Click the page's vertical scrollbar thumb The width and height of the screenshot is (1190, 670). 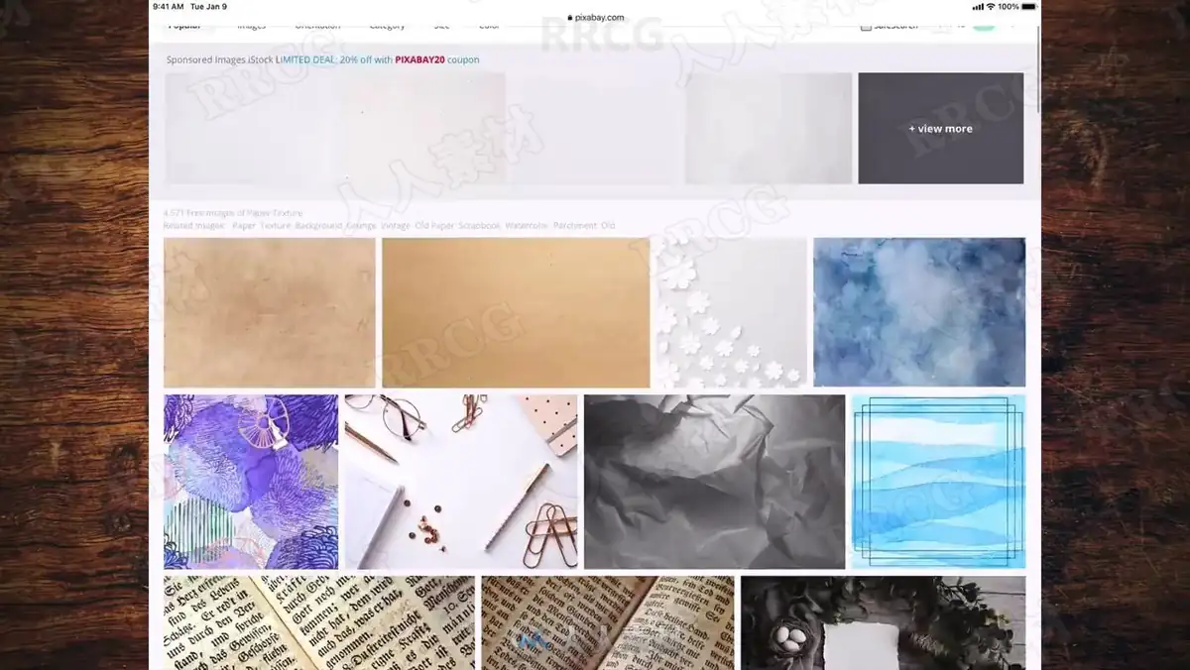[x=1038, y=69]
